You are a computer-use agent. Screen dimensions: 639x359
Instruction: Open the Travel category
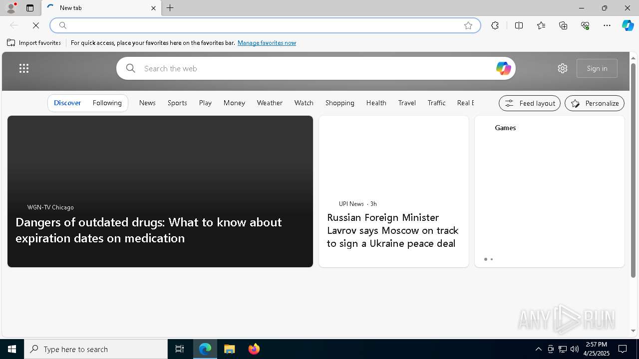pyautogui.click(x=407, y=103)
